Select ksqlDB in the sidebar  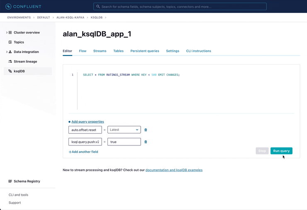[28, 71]
